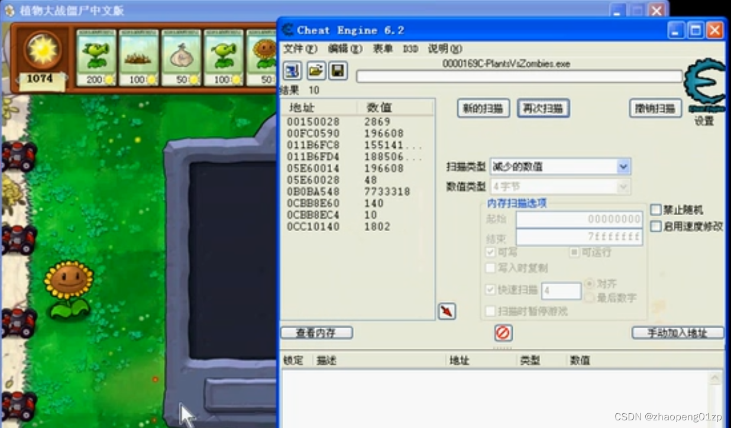Screen dimensions: 731x428
Task: Open the D3D menu
Action: point(410,48)
